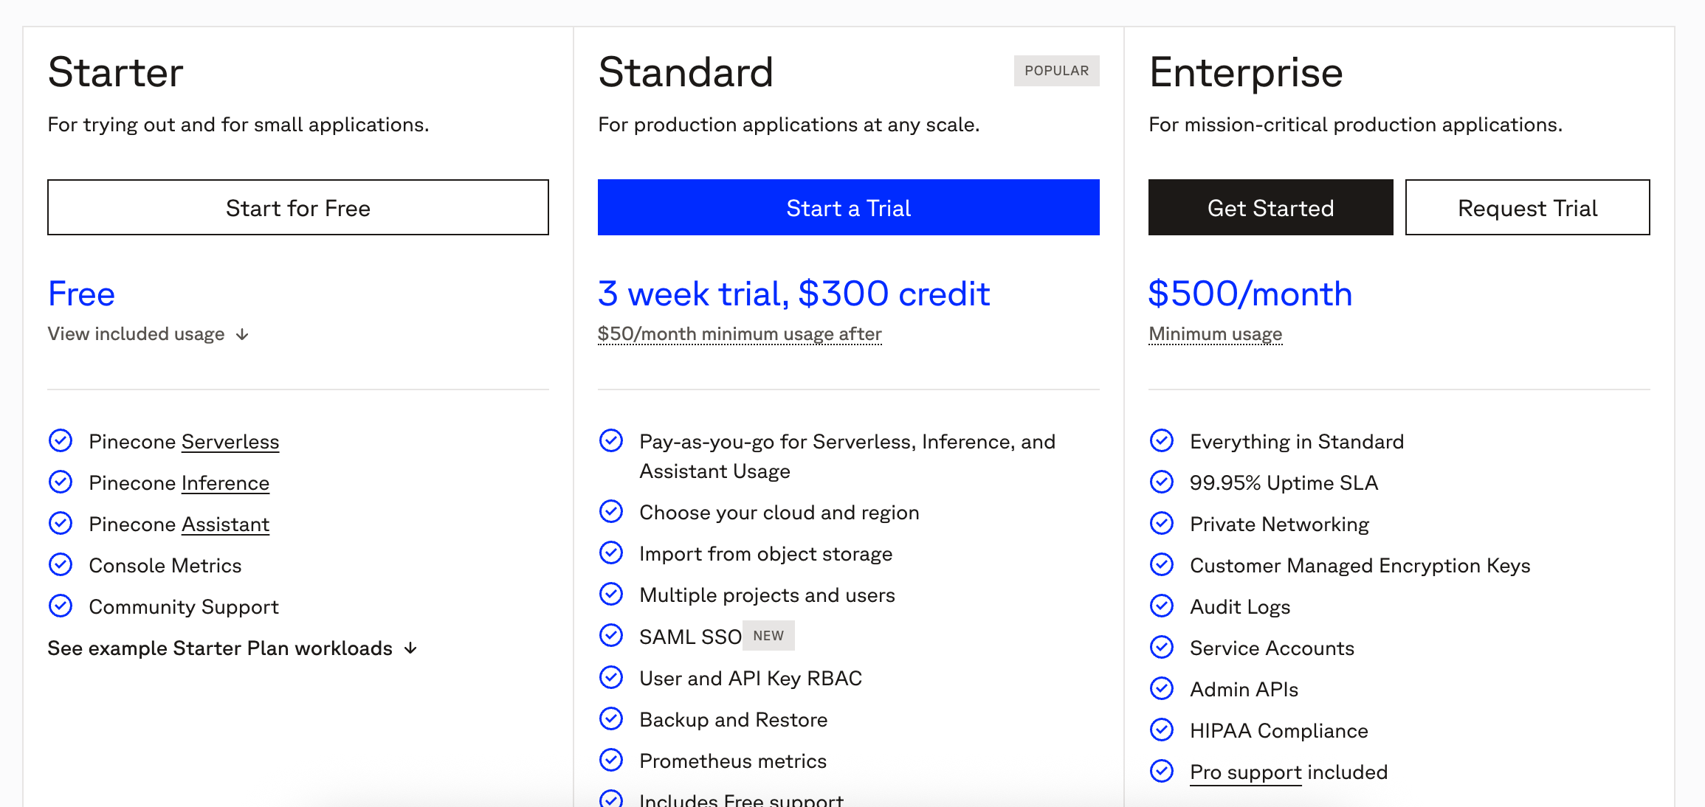Image resolution: width=1705 pixels, height=807 pixels.
Task: Open the Serverless link
Action: 230,442
